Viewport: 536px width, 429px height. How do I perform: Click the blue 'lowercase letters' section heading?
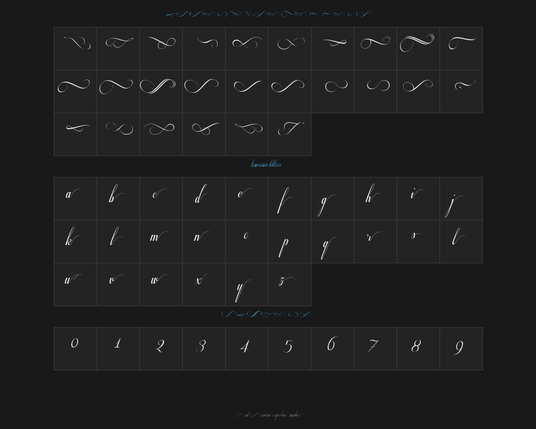click(266, 165)
